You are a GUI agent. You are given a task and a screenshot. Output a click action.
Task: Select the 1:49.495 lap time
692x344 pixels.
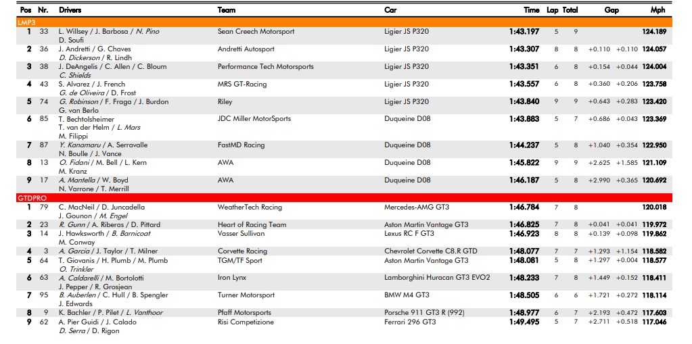pyautogui.click(x=524, y=322)
